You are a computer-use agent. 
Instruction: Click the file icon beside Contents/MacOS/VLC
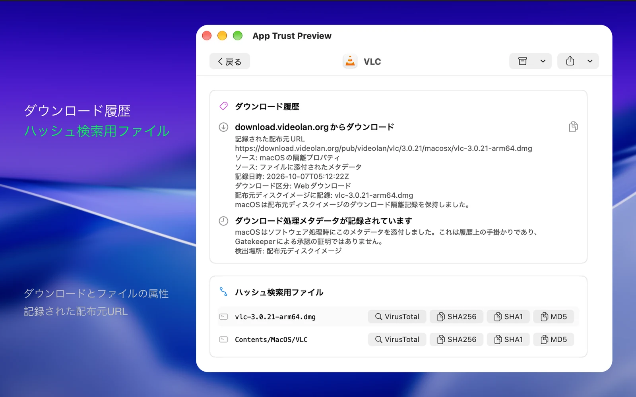(223, 339)
